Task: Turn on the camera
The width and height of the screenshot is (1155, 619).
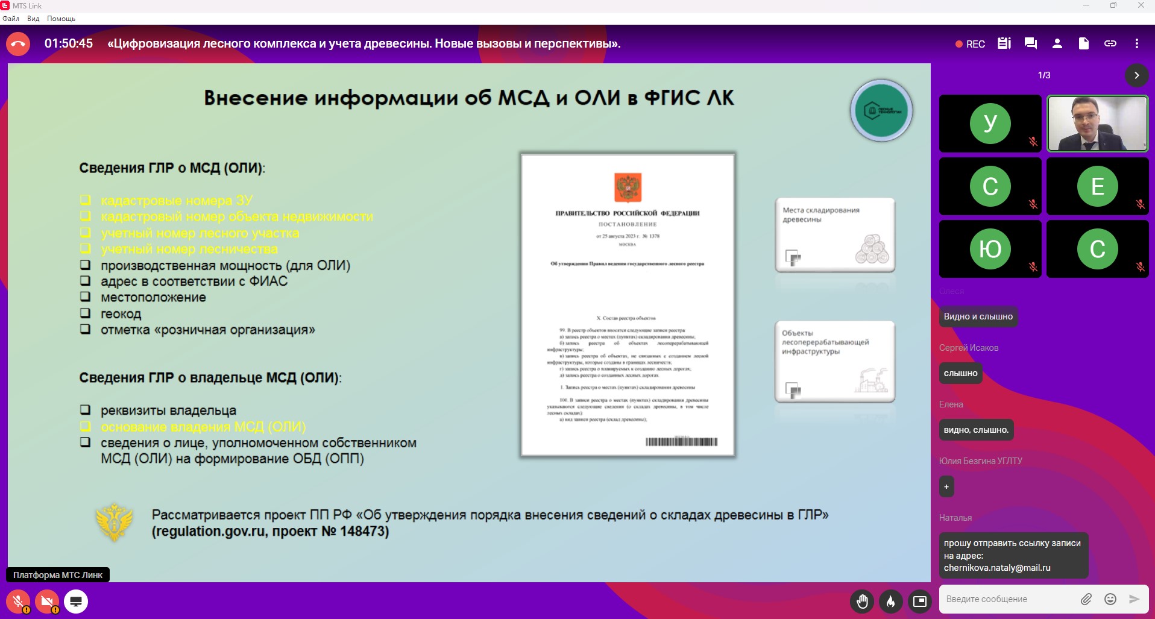Action: click(x=47, y=602)
